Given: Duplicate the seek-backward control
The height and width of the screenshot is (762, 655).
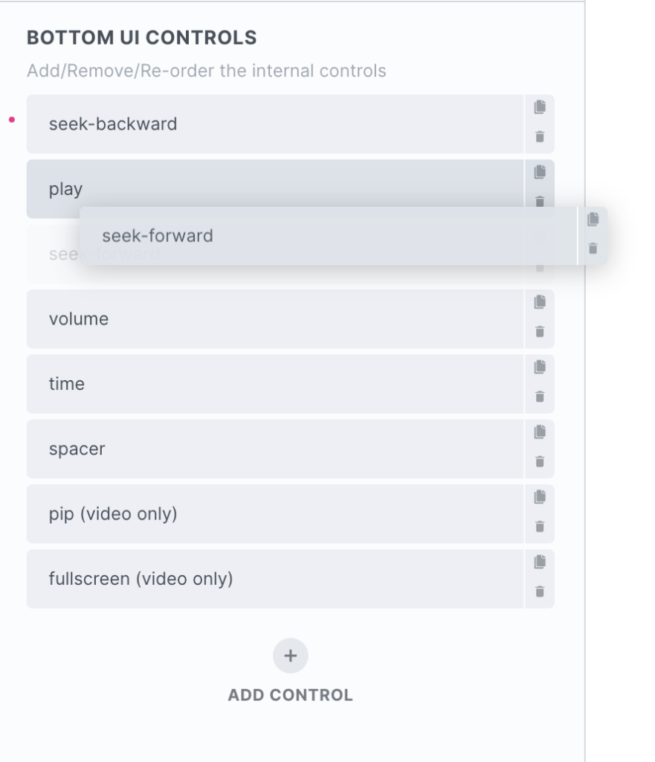Looking at the screenshot, I should pos(540,108).
